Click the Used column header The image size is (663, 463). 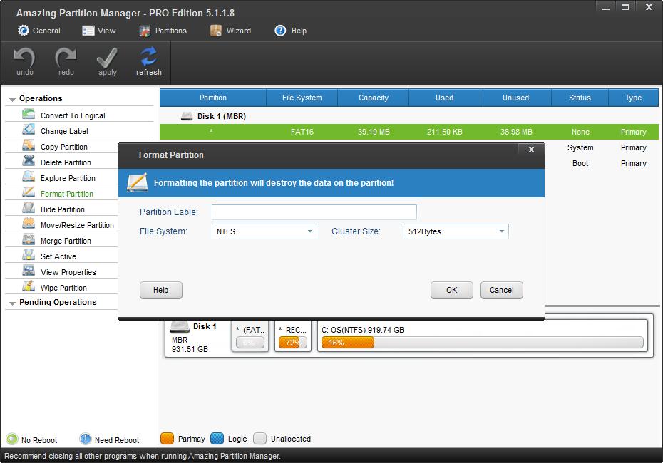[x=444, y=98]
